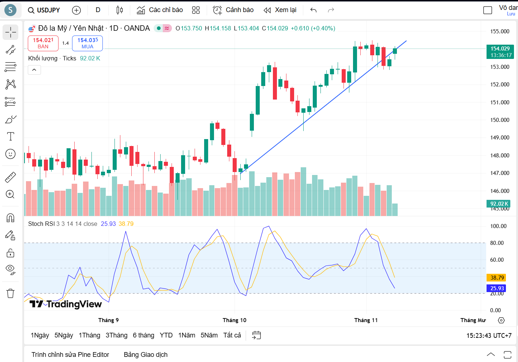This screenshot has height=362, width=518.
Task: Delete all drawings with the trash icon
Action: point(10,293)
